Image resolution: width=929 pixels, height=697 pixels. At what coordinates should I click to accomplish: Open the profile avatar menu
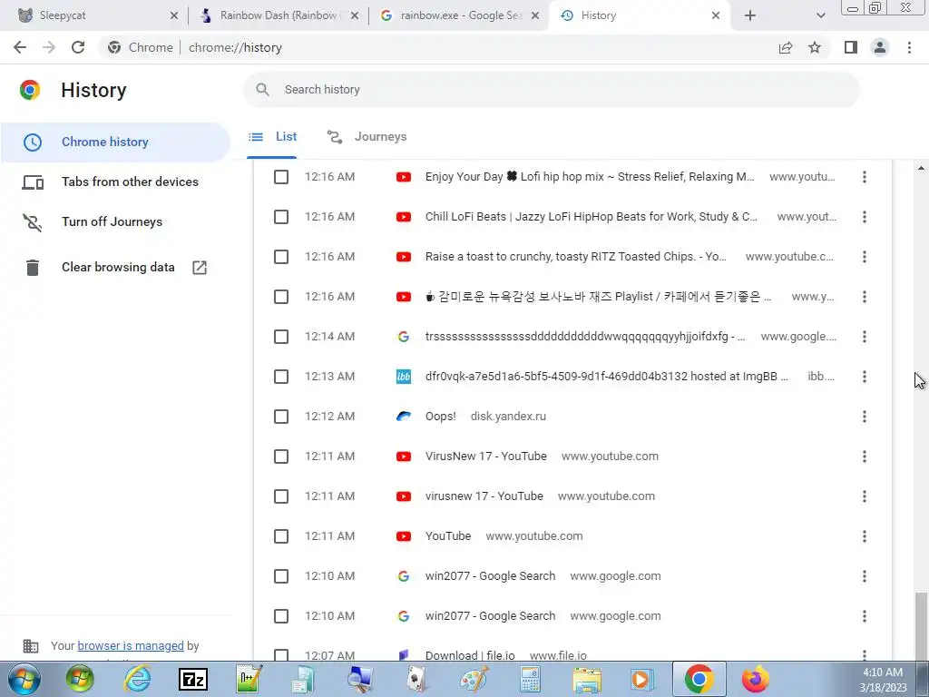tap(880, 47)
